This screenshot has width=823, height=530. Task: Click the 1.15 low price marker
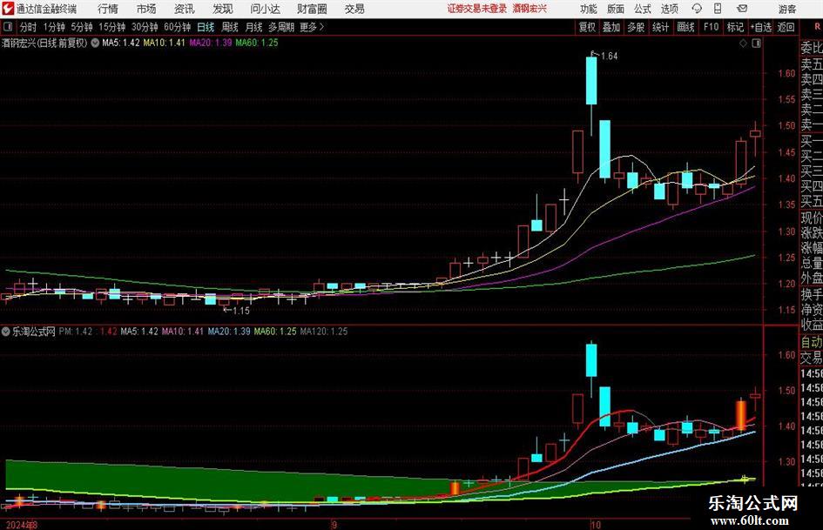click(x=240, y=311)
